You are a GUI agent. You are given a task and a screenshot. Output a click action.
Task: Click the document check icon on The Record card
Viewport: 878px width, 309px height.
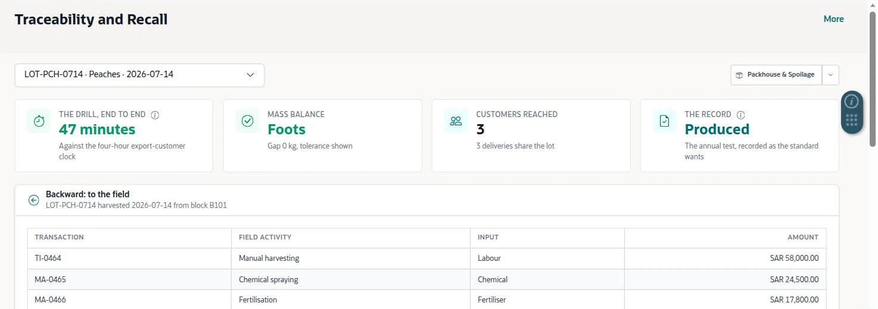(665, 121)
